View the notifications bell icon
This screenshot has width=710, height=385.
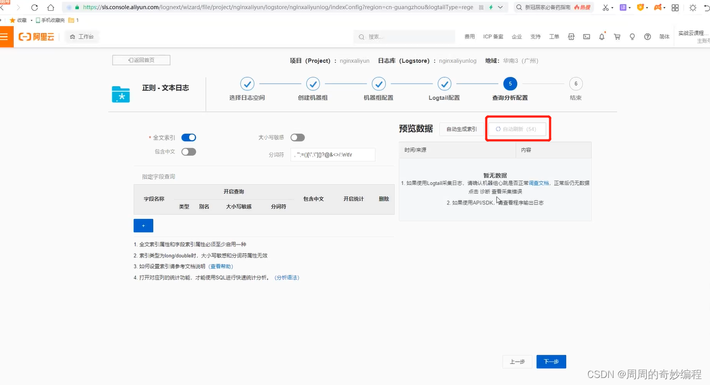click(601, 36)
